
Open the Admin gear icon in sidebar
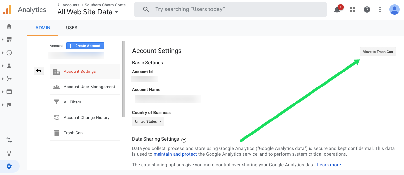(9, 166)
